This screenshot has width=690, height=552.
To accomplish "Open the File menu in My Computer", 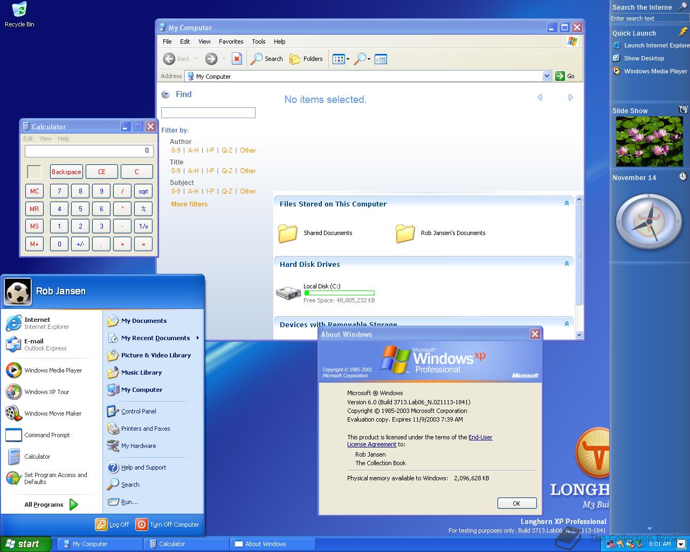I will coord(167,42).
